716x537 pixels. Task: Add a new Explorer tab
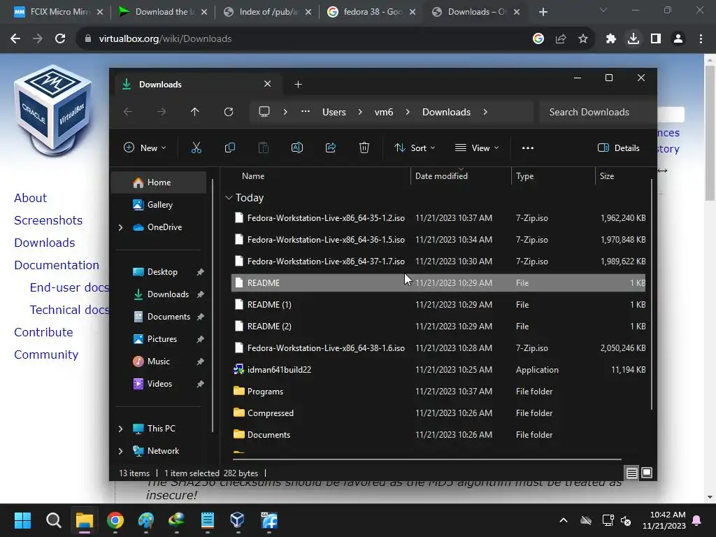(x=298, y=84)
